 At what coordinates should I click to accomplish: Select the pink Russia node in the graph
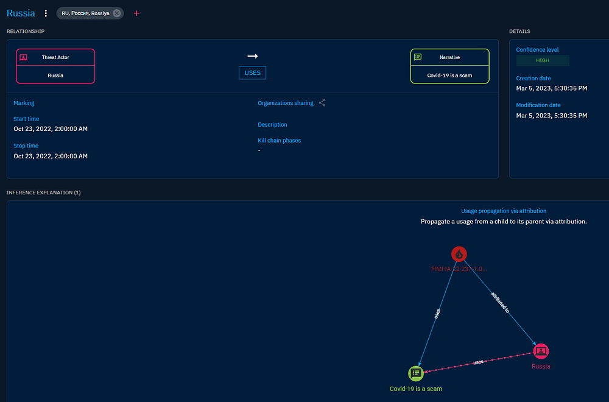pyautogui.click(x=540, y=351)
